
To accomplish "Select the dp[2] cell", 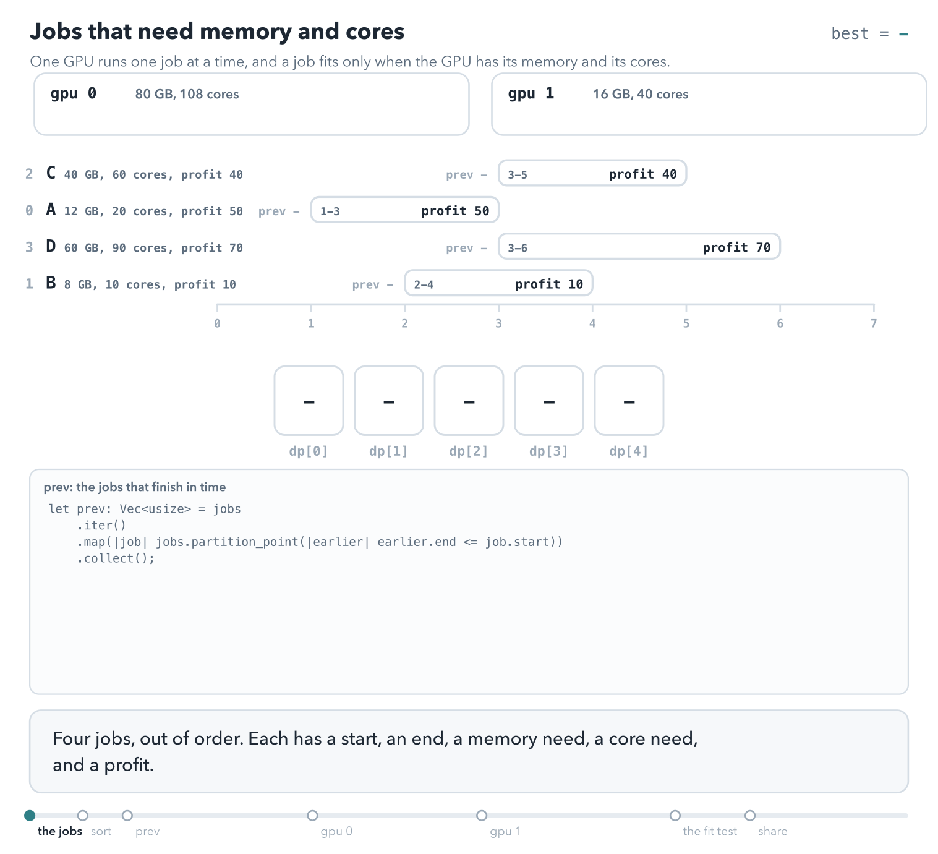I will 469,401.
